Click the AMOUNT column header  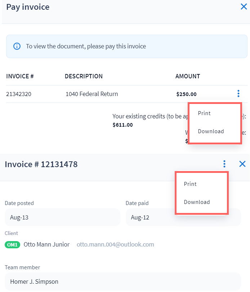tap(188, 76)
